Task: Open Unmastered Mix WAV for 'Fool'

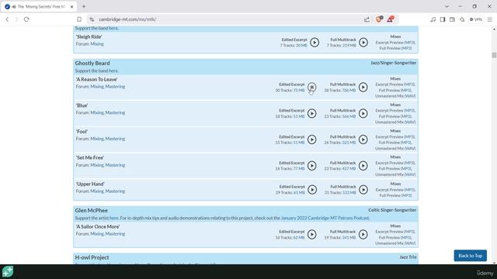Action: pyautogui.click(x=395, y=148)
